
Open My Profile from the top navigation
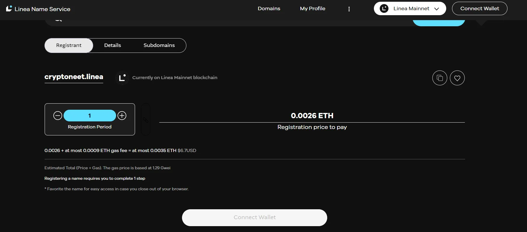click(x=313, y=8)
